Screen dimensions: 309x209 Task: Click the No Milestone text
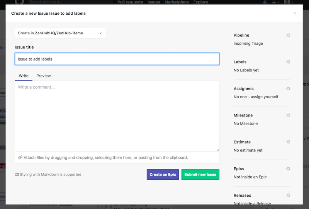coord(246,124)
